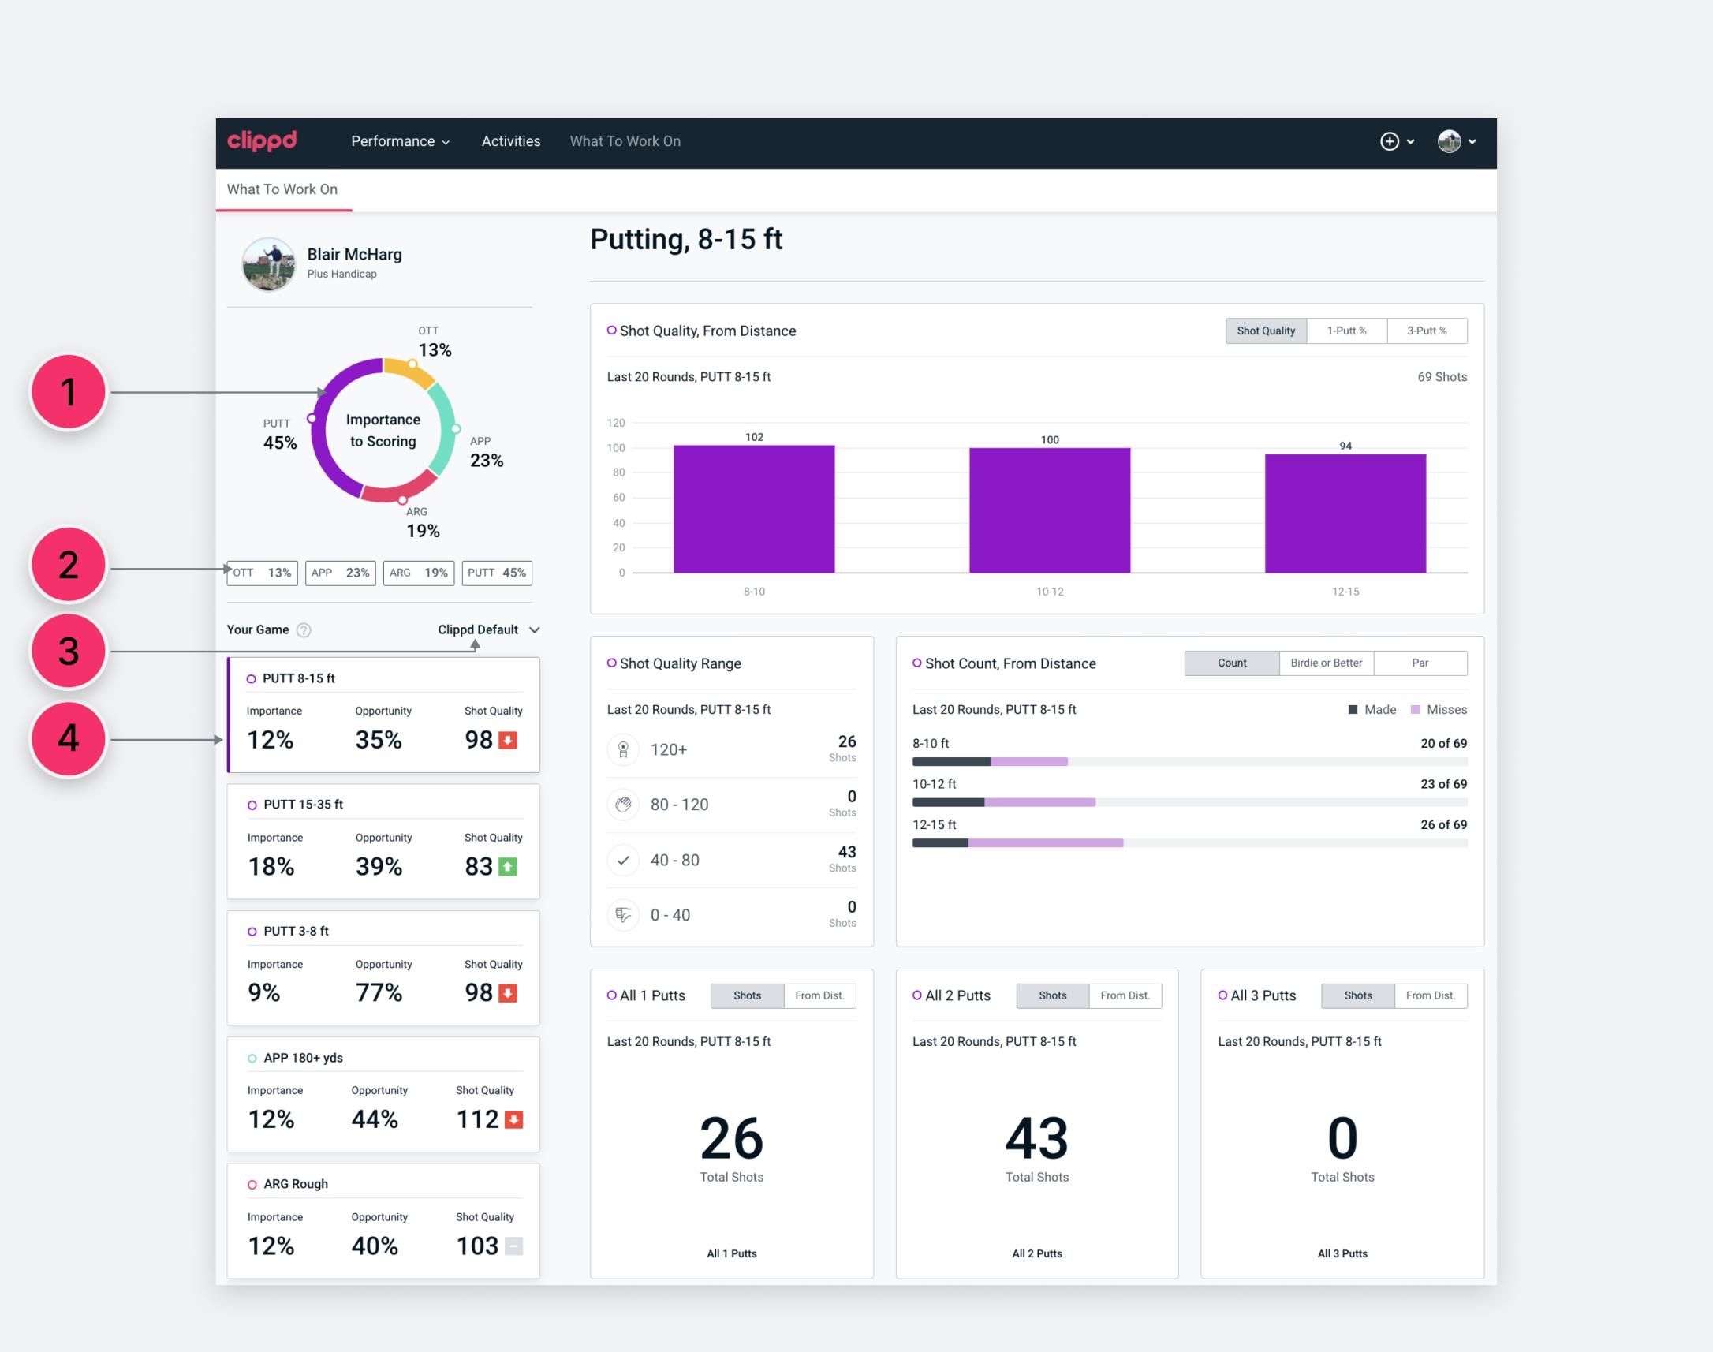1713x1352 pixels.
Task: Open the Clippd Default dropdown
Action: point(488,629)
